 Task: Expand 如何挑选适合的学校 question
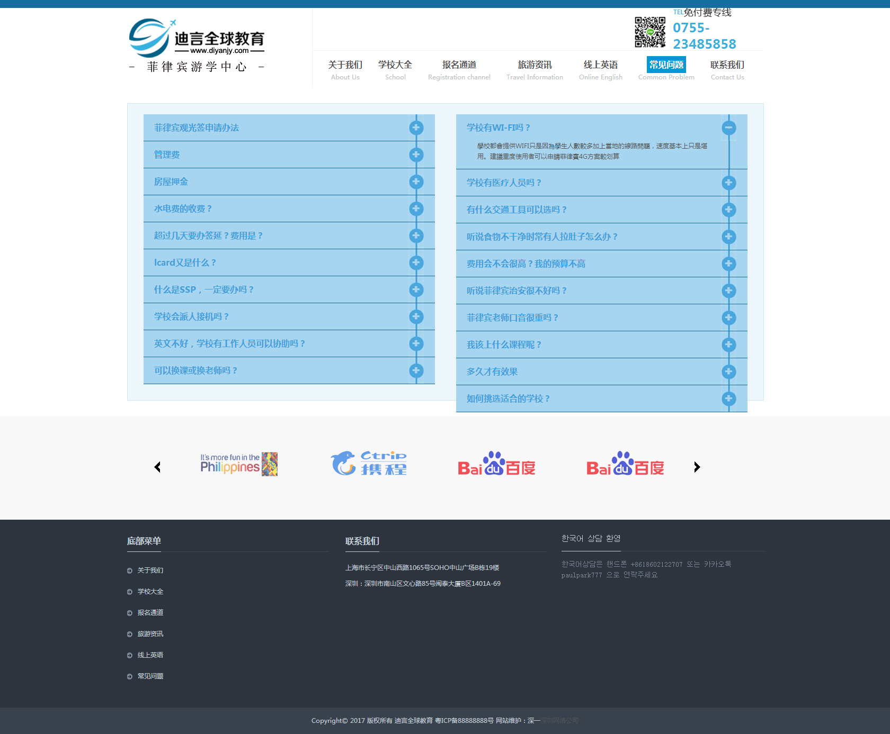tap(729, 398)
